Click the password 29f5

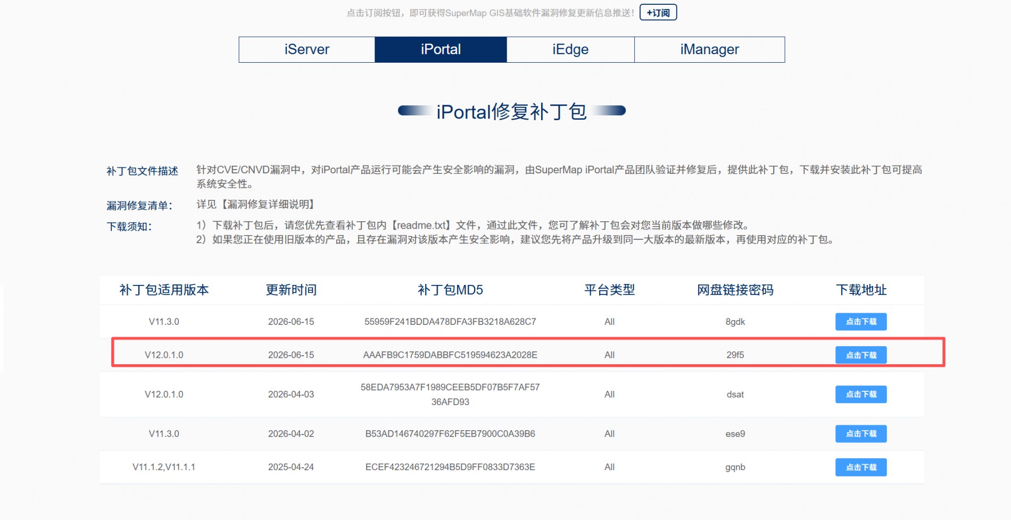(735, 355)
